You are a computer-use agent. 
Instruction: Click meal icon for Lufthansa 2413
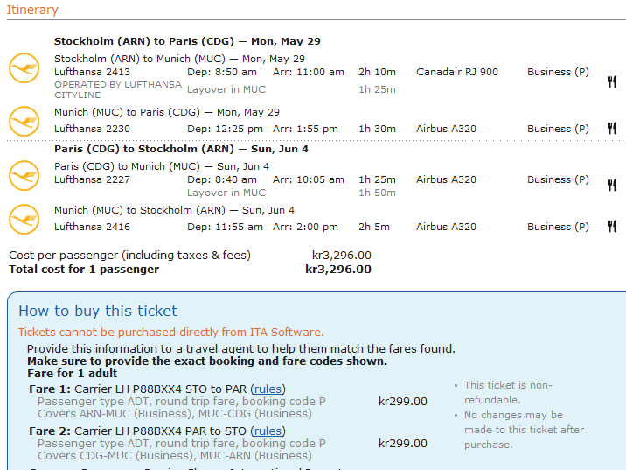point(612,82)
